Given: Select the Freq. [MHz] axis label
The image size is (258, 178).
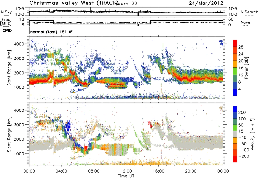Looking at the screenshot, I should click(6, 22).
